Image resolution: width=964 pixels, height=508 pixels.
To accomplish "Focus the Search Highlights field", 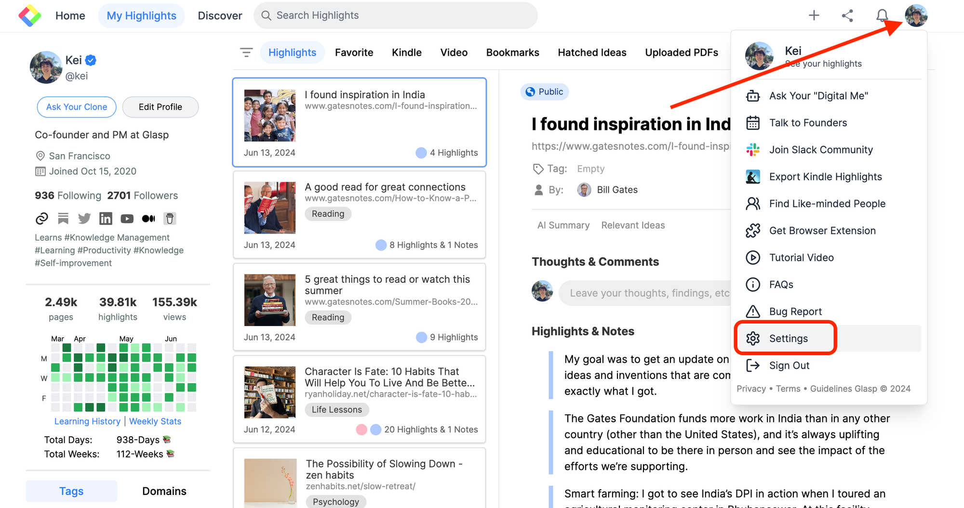I will [396, 15].
